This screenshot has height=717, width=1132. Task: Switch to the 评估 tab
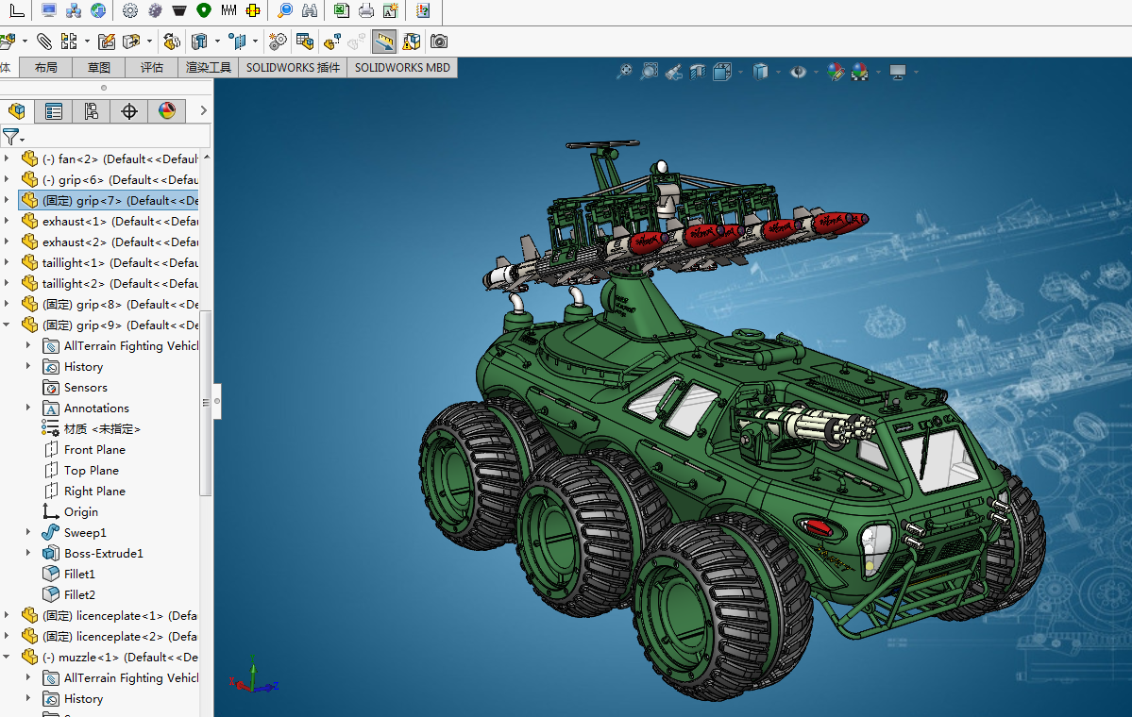coord(152,68)
